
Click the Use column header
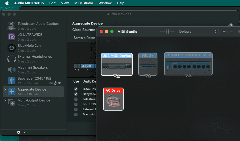click(x=76, y=81)
